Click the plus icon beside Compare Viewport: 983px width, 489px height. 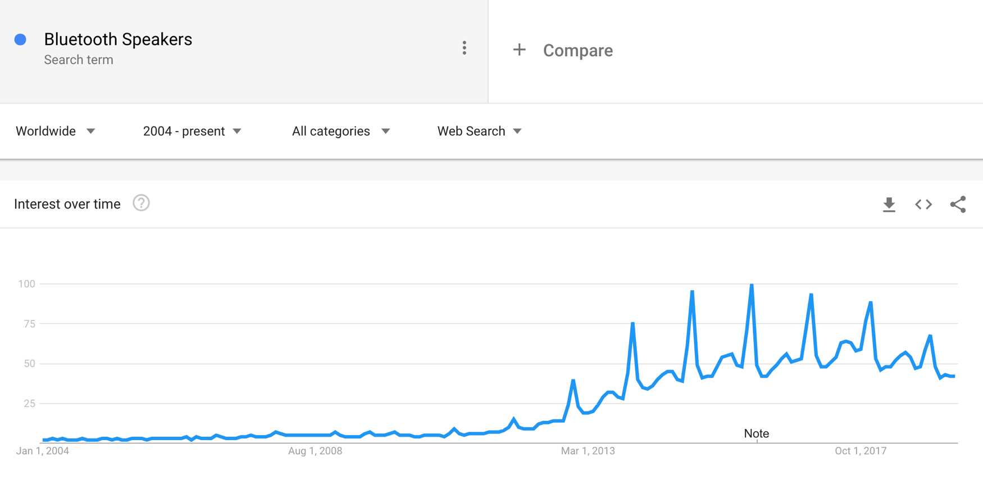tap(520, 50)
